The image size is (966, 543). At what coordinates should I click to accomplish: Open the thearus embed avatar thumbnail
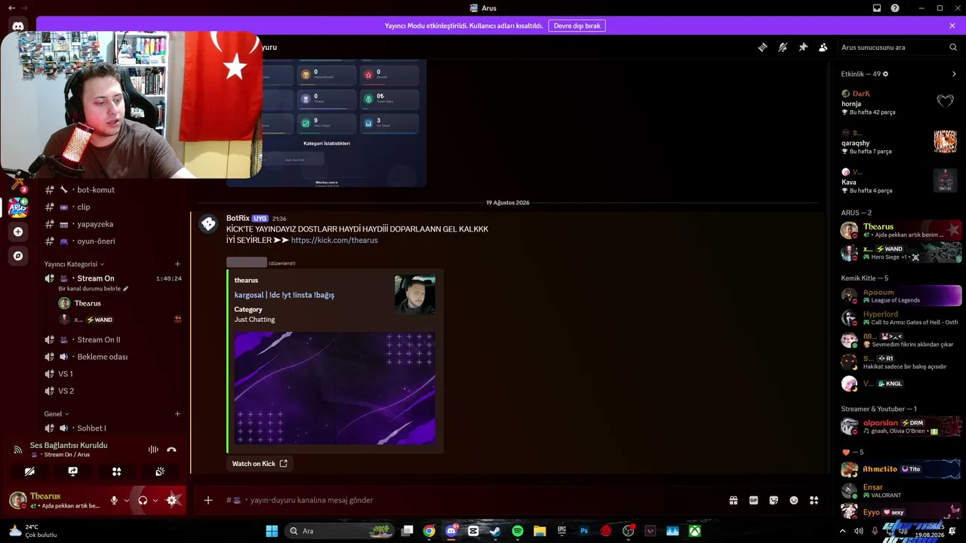(415, 295)
